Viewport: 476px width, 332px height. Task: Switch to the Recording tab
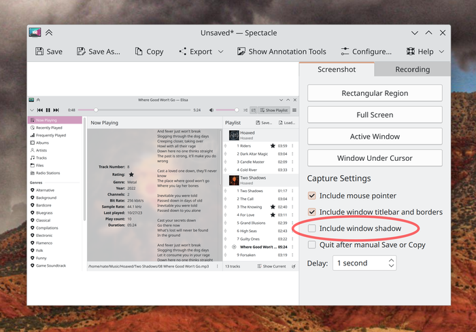pyautogui.click(x=413, y=69)
